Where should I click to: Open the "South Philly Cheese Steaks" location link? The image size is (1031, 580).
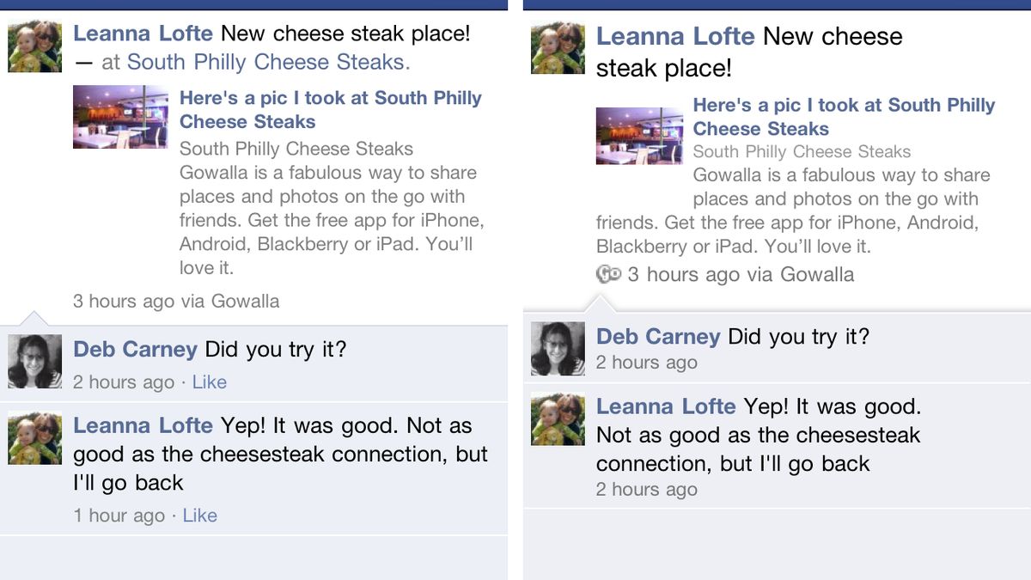[x=267, y=62]
